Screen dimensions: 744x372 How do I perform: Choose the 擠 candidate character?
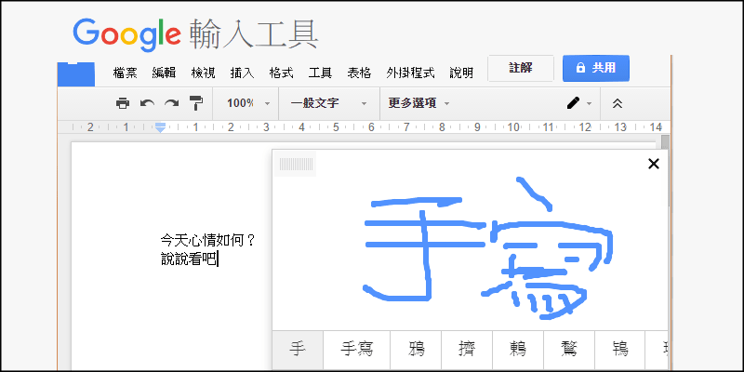point(467,351)
